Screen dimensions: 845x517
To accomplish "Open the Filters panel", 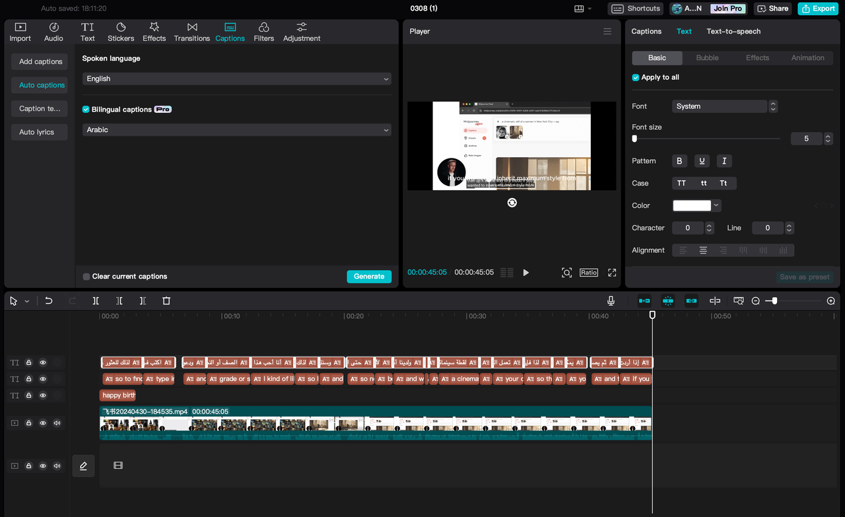I will (x=263, y=31).
